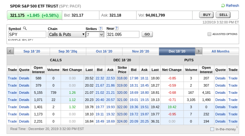The width and height of the screenshot is (245, 136).
Task: Expand the Strikes count dropdown
Action: coord(95,34)
